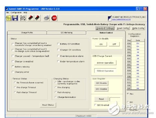Screen dimensions: 156x118
Task: Toggle the Battery OV condition checkbox
Action: (58, 44)
